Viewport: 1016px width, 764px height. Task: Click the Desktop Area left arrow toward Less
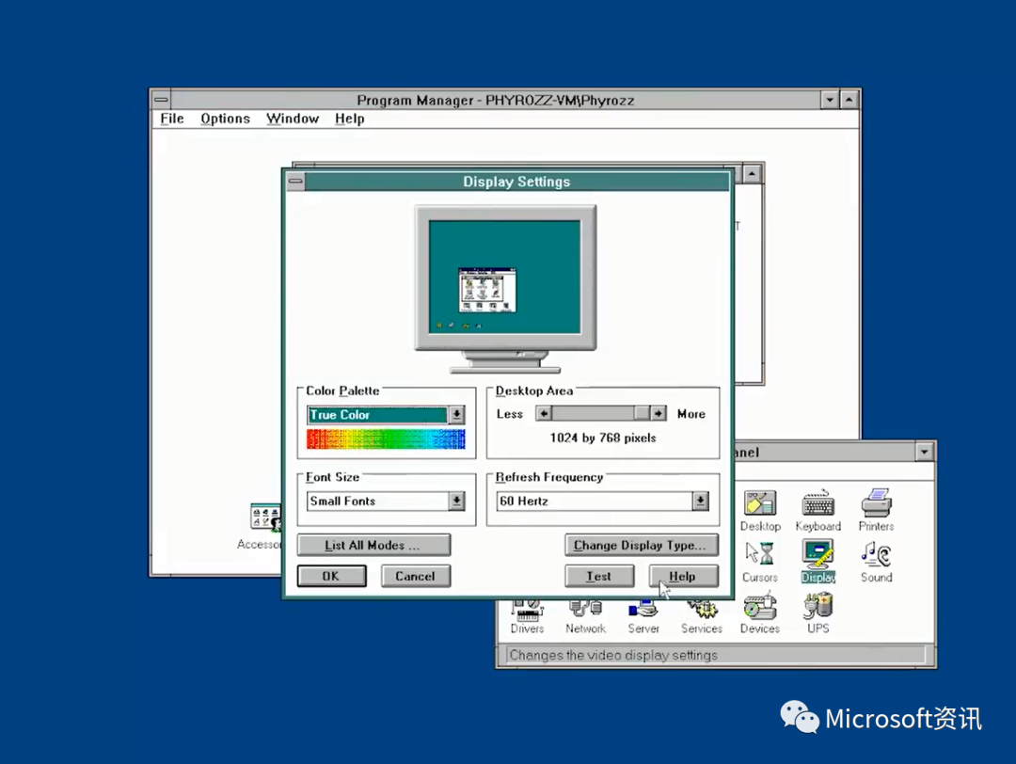[543, 413]
